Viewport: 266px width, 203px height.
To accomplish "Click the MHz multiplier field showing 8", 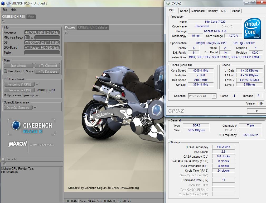I will (27, 37).
